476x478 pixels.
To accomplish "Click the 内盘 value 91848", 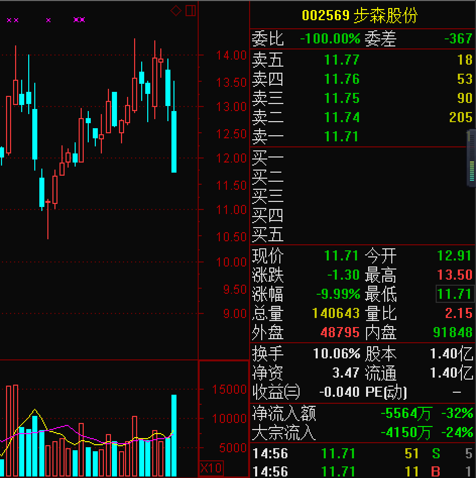I will coord(452,333).
